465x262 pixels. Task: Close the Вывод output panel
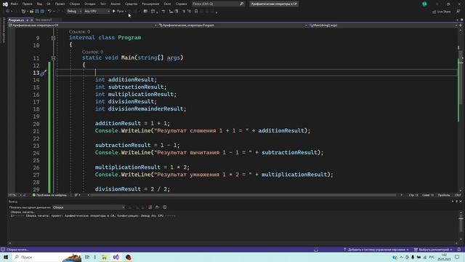[x=461, y=202]
